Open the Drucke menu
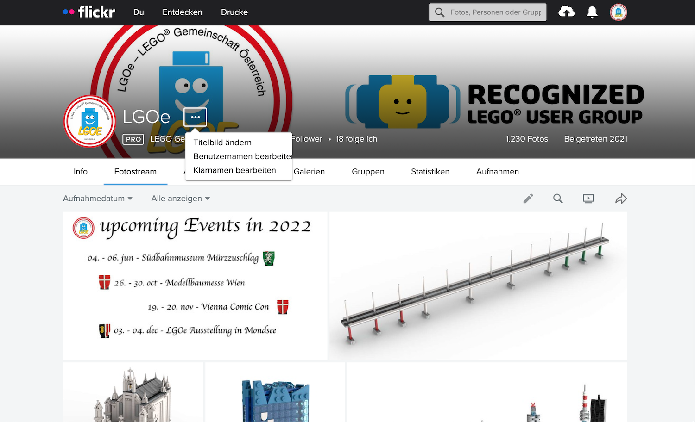The width and height of the screenshot is (695, 422). click(x=234, y=12)
